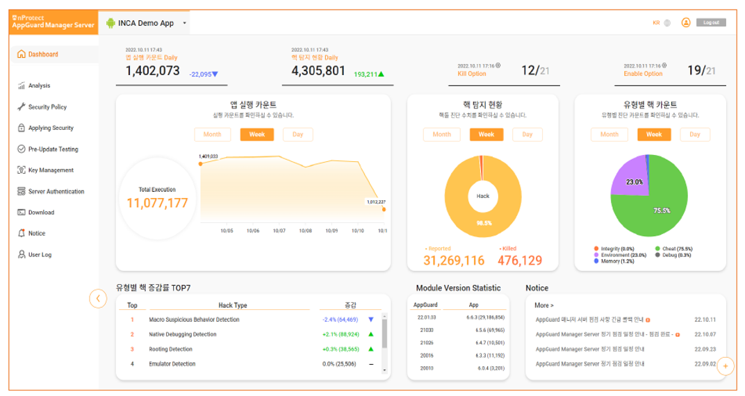Expand the floating plus button at bottom right
This screenshot has height=396, width=745.
[x=726, y=365]
